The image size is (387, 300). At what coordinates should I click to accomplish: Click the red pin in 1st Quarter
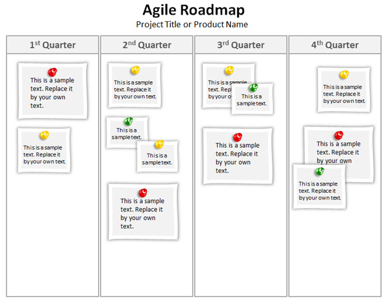click(x=52, y=72)
